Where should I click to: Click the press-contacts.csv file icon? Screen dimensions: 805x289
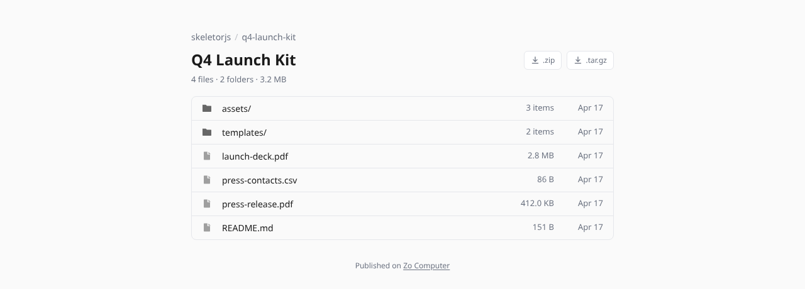pyautogui.click(x=207, y=180)
